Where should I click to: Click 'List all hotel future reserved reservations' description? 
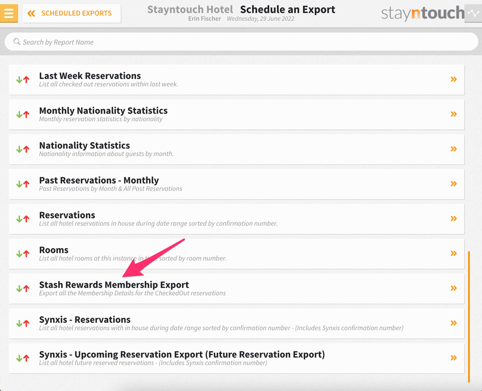tap(153, 363)
